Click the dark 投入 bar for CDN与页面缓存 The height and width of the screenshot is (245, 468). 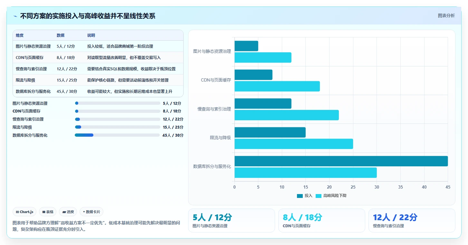point(253,75)
